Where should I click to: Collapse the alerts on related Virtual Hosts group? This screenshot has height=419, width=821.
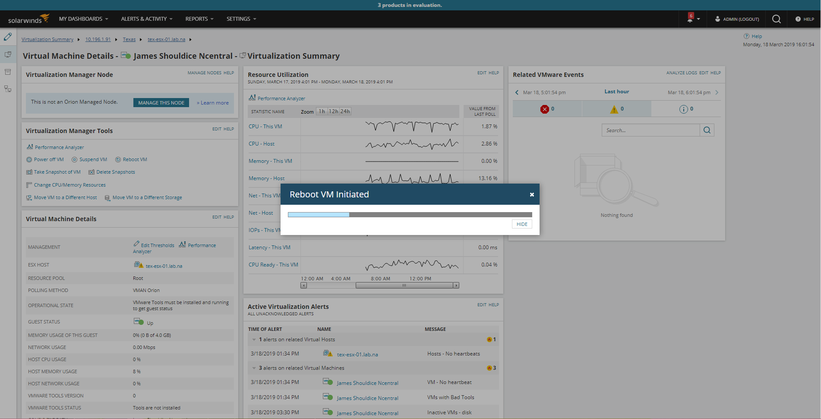coord(254,340)
